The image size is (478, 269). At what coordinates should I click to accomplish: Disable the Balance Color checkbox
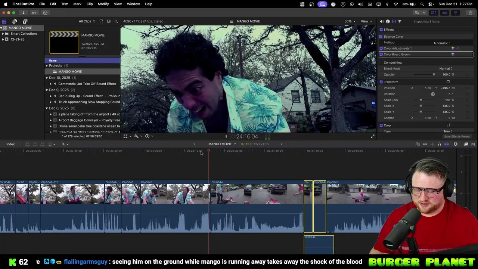[x=381, y=37]
